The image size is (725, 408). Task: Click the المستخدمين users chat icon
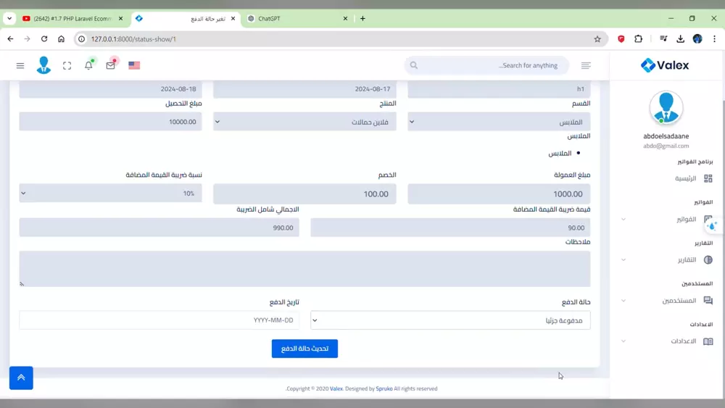click(708, 300)
